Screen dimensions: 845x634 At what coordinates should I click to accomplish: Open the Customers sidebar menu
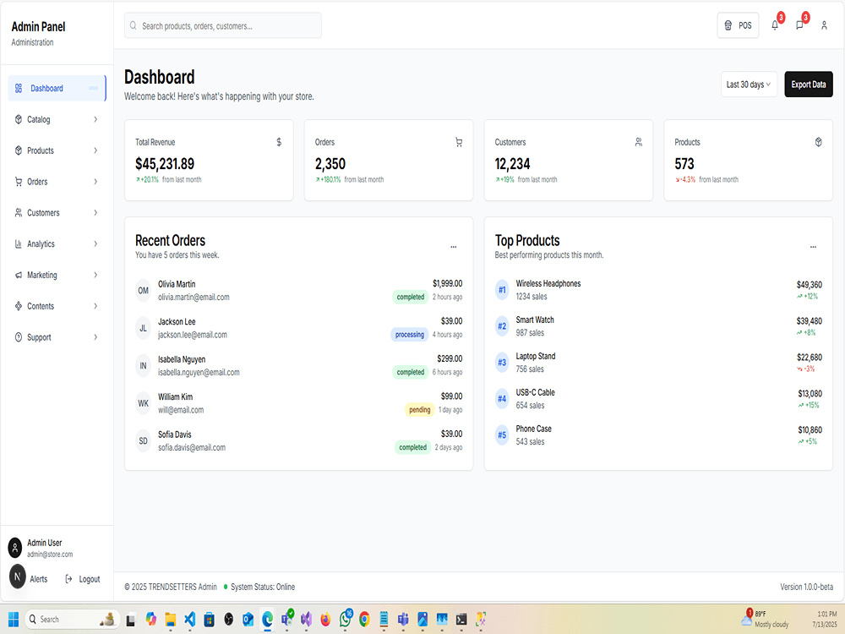click(x=57, y=213)
